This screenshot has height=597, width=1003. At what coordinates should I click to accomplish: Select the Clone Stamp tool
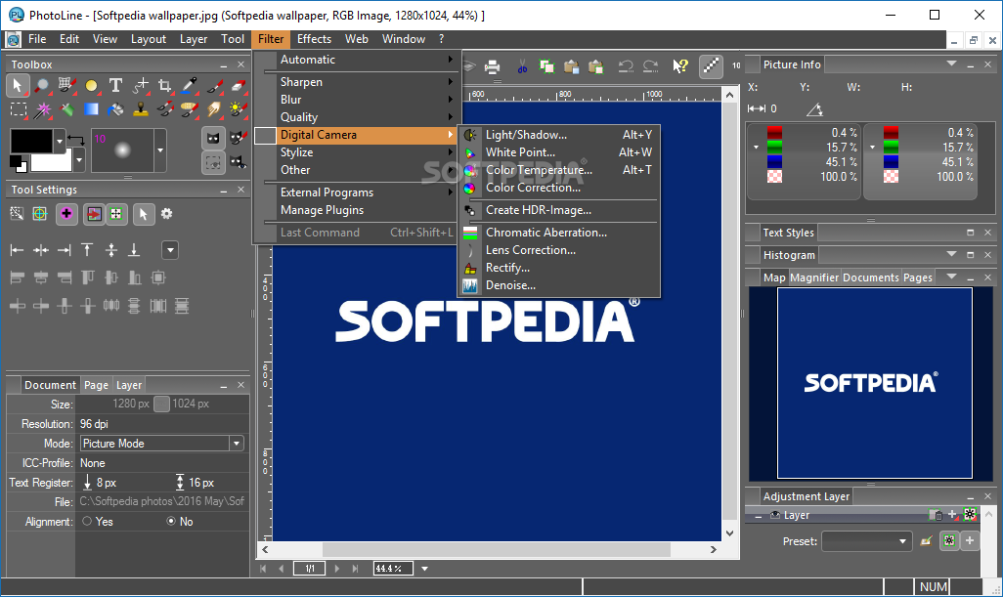click(141, 110)
